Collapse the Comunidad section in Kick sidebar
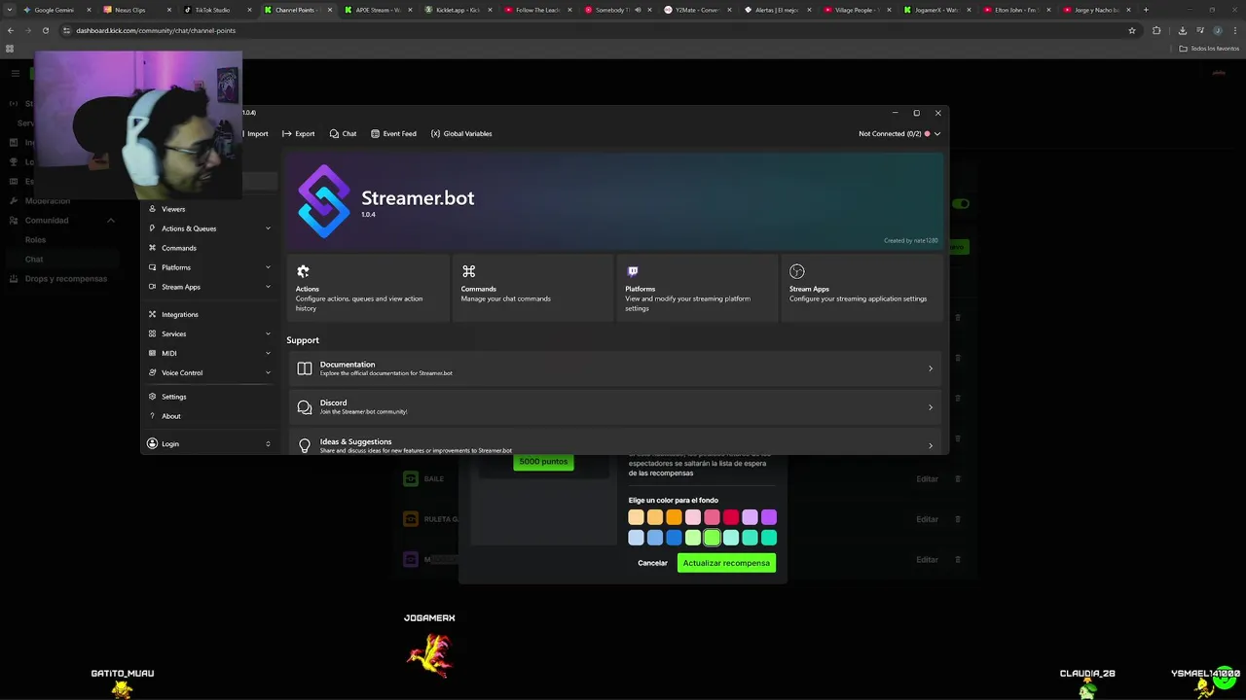Viewport: 1246px width, 700px height. pyautogui.click(x=110, y=221)
